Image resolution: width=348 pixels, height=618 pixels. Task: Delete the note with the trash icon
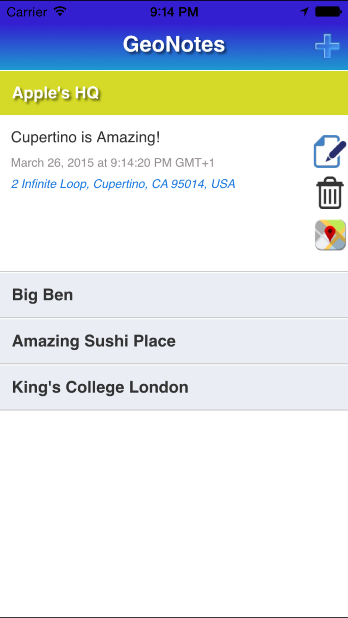click(x=330, y=193)
